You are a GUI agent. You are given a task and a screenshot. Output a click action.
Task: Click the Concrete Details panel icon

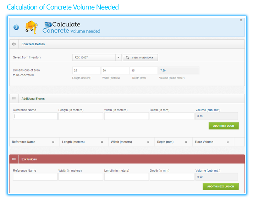(14, 44)
